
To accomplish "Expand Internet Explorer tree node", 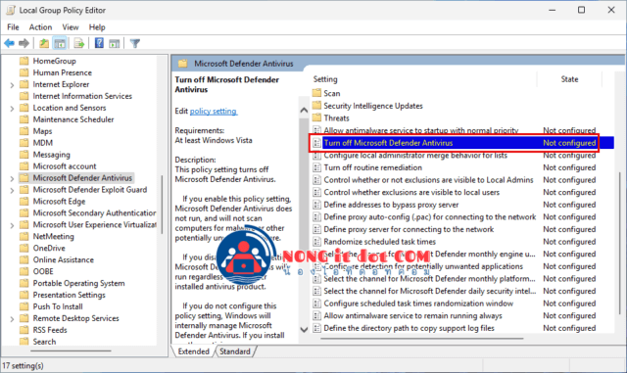I will point(12,85).
